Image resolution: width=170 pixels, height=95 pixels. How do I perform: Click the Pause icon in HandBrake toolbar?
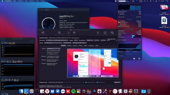point(74,33)
